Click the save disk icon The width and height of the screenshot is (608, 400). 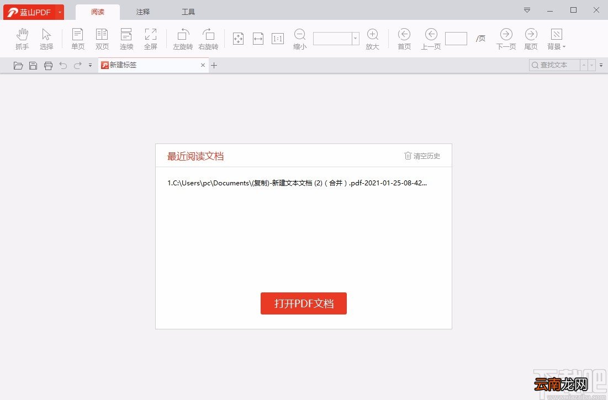[33, 66]
